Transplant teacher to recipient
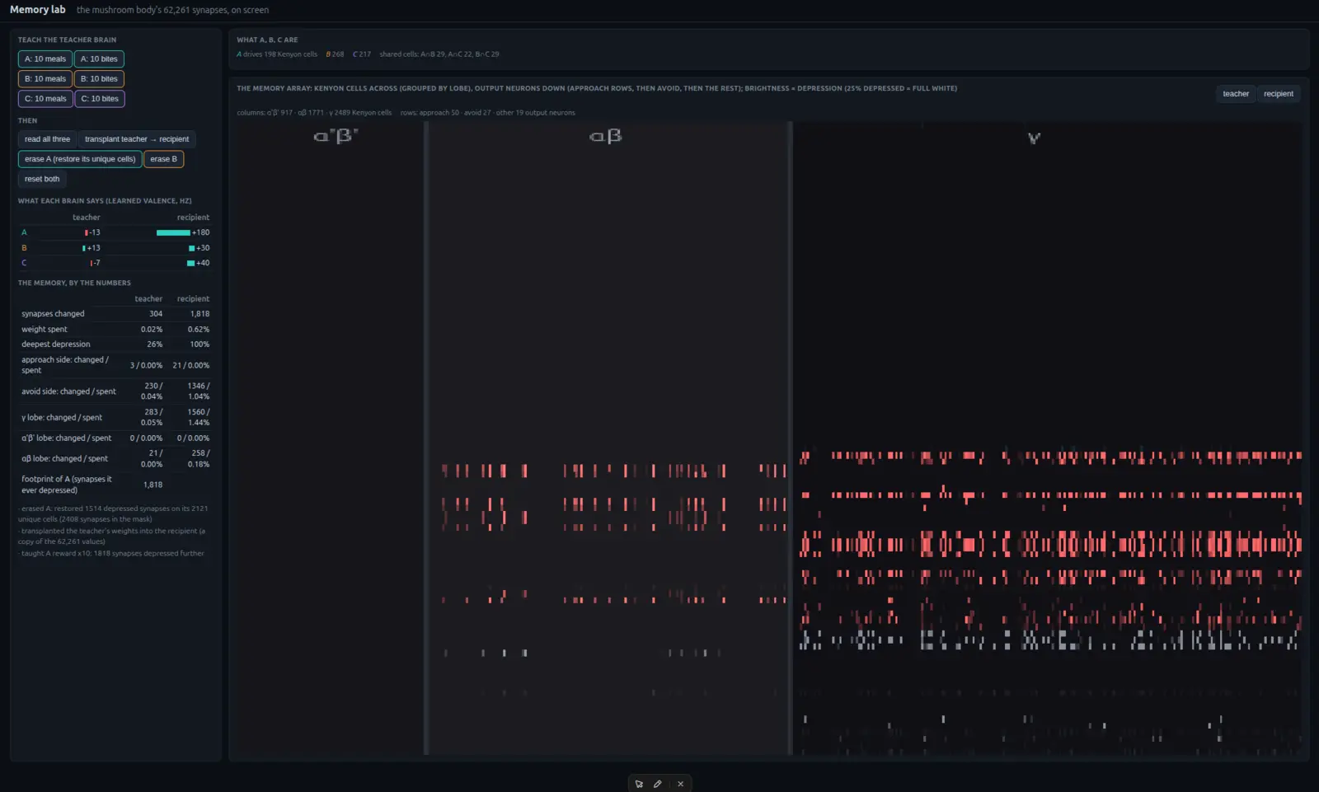Image resolution: width=1319 pixels, height=792 pixels. tap(137, 139)
